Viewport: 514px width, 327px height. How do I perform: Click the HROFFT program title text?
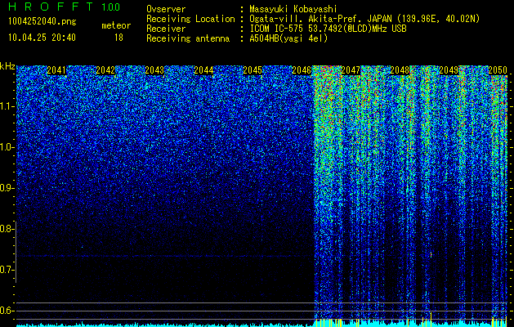[x=51, y=7]
